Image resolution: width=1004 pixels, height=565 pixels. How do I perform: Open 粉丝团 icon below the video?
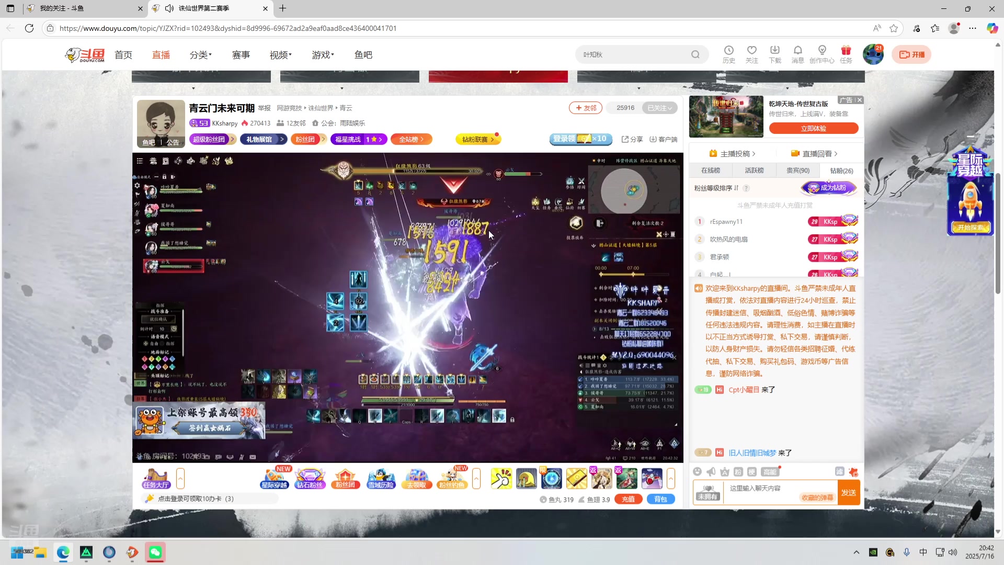[x=345, y=478]
